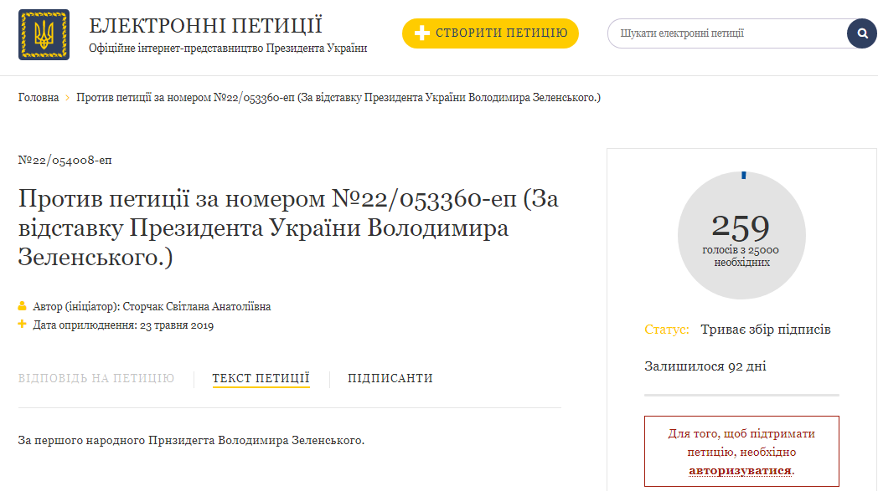Screen dimensions: 878x491
Task: Open the "Підписанти" tab
Action: tap(390, 378)
